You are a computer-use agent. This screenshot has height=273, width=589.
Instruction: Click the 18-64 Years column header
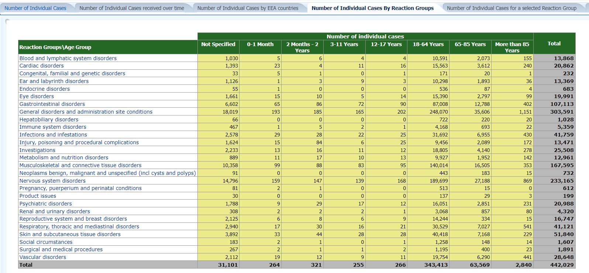(x=428, y=44)
